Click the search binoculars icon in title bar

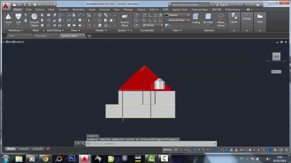(x=212, y=5)
